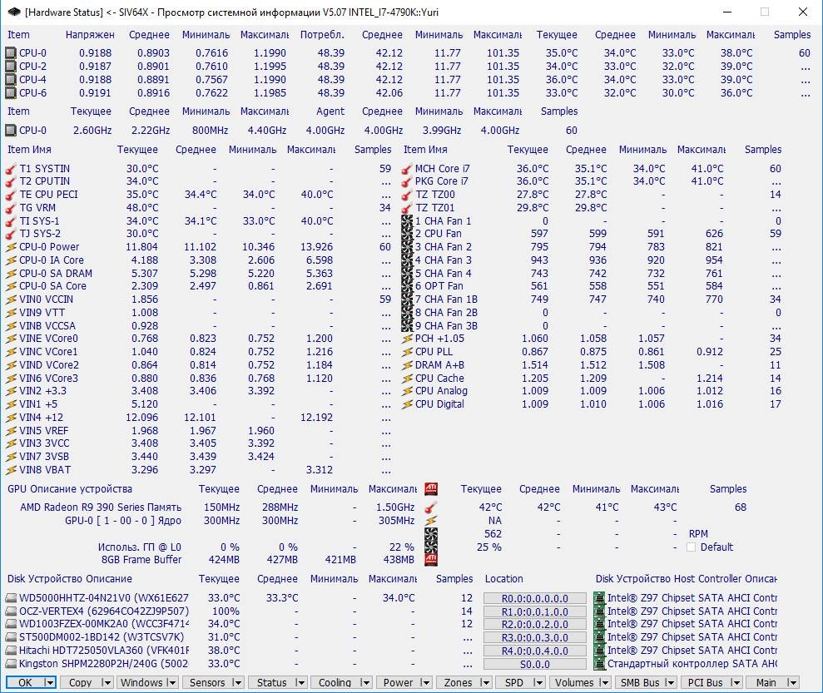Image resolution: width=823 pixels, height=693 pixels.
Task: Click the GPU temperature thermometer icon
Action: [431, 507]
